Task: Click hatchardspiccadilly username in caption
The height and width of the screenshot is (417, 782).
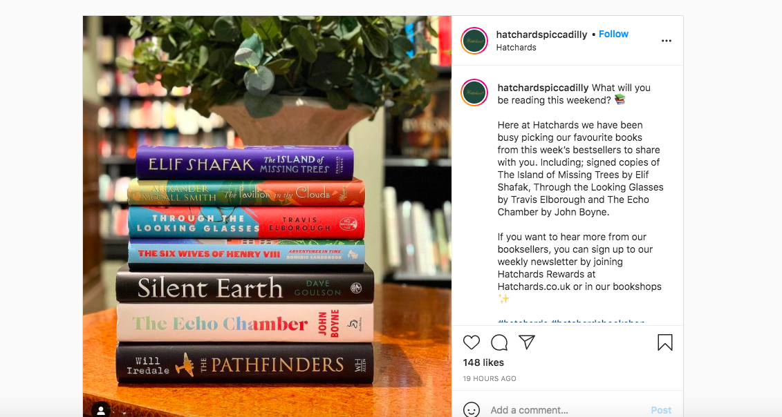Action: (x=543, y=88)
